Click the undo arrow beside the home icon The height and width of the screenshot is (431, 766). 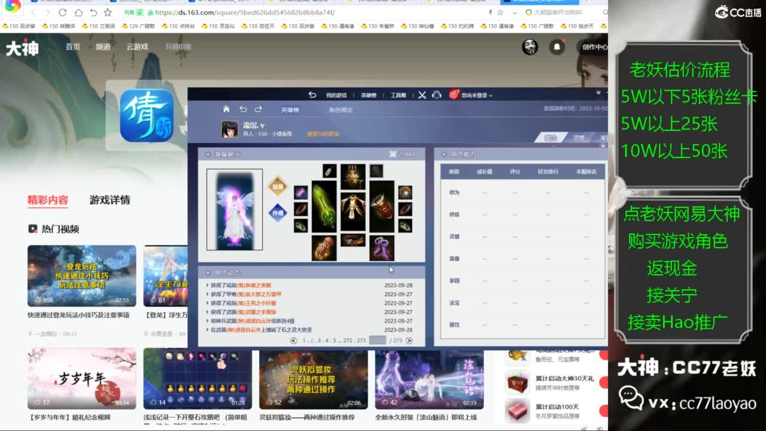[243, 109]
